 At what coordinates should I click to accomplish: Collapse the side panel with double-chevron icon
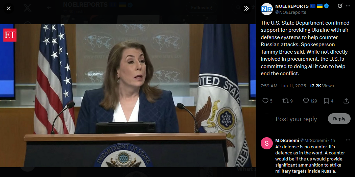pyautogui.click(x=246, y=8)
